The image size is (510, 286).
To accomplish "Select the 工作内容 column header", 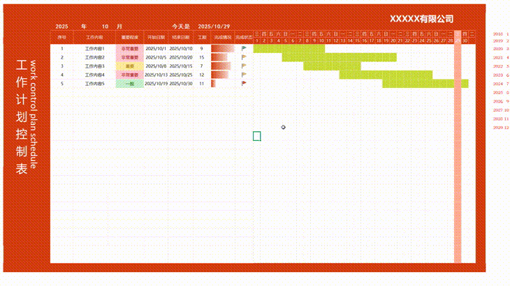I will 94,37.
